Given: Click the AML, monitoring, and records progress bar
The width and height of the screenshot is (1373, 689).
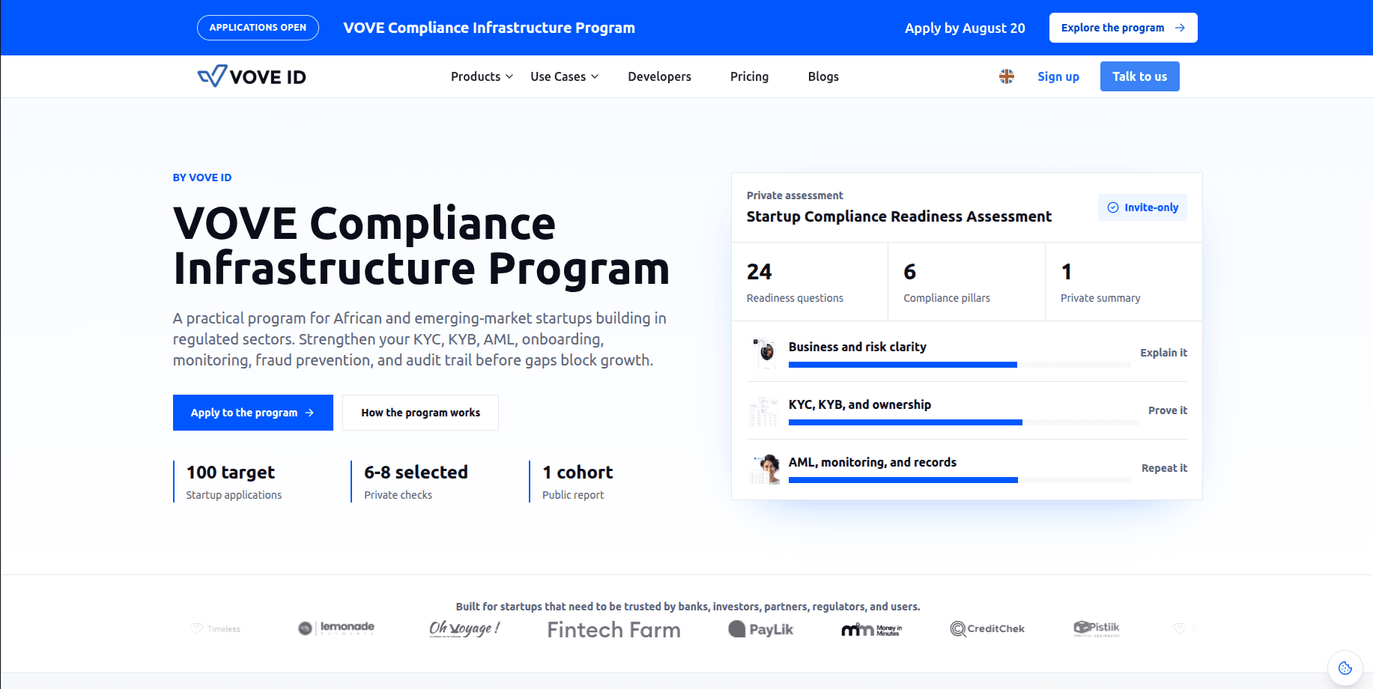Looking at the screenshot, I should click(x=960, y=480).
